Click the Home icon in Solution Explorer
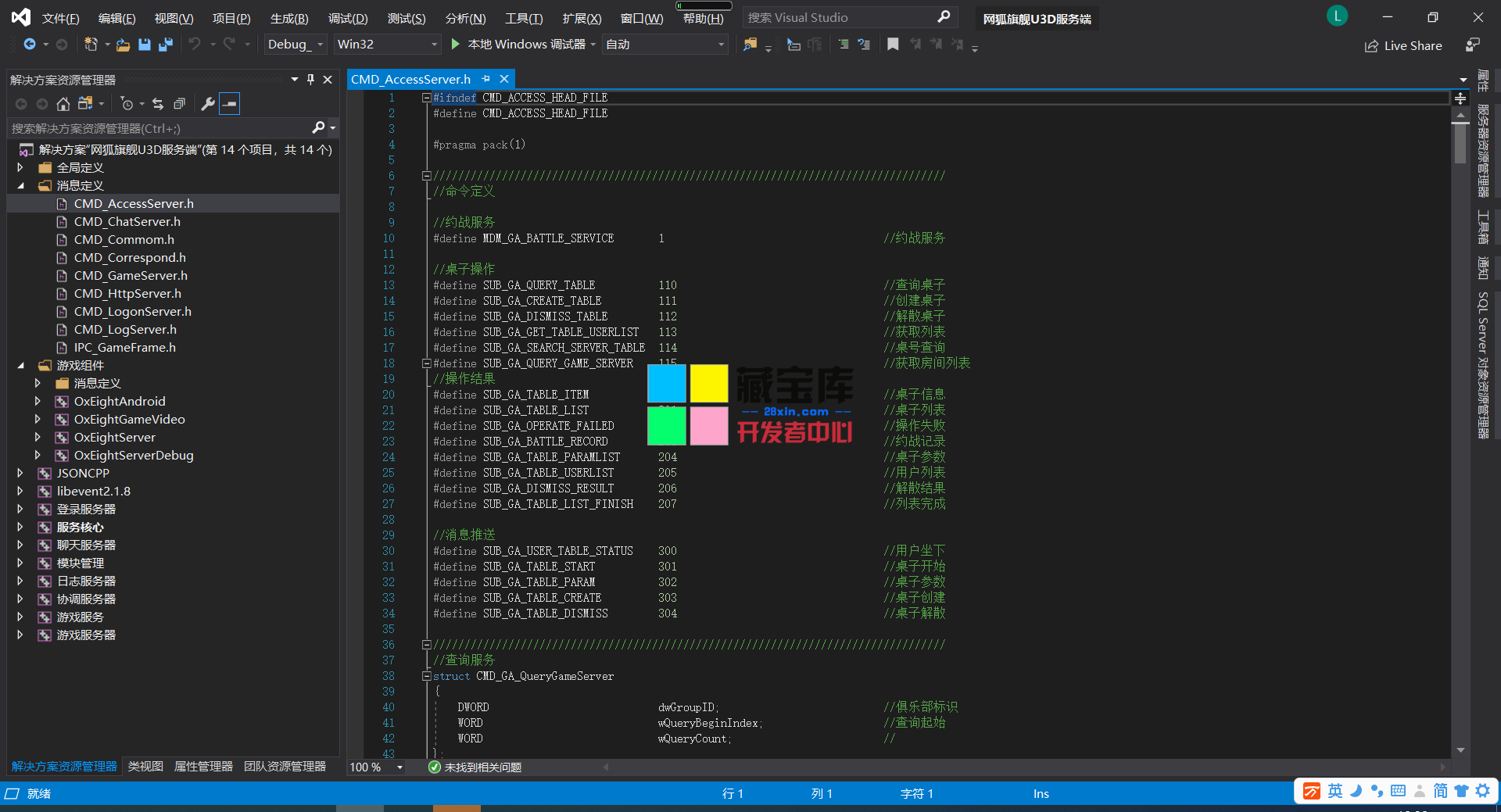Image resolution: width=1501 pixels, height=812 pixels. click(x=63, y=103)
